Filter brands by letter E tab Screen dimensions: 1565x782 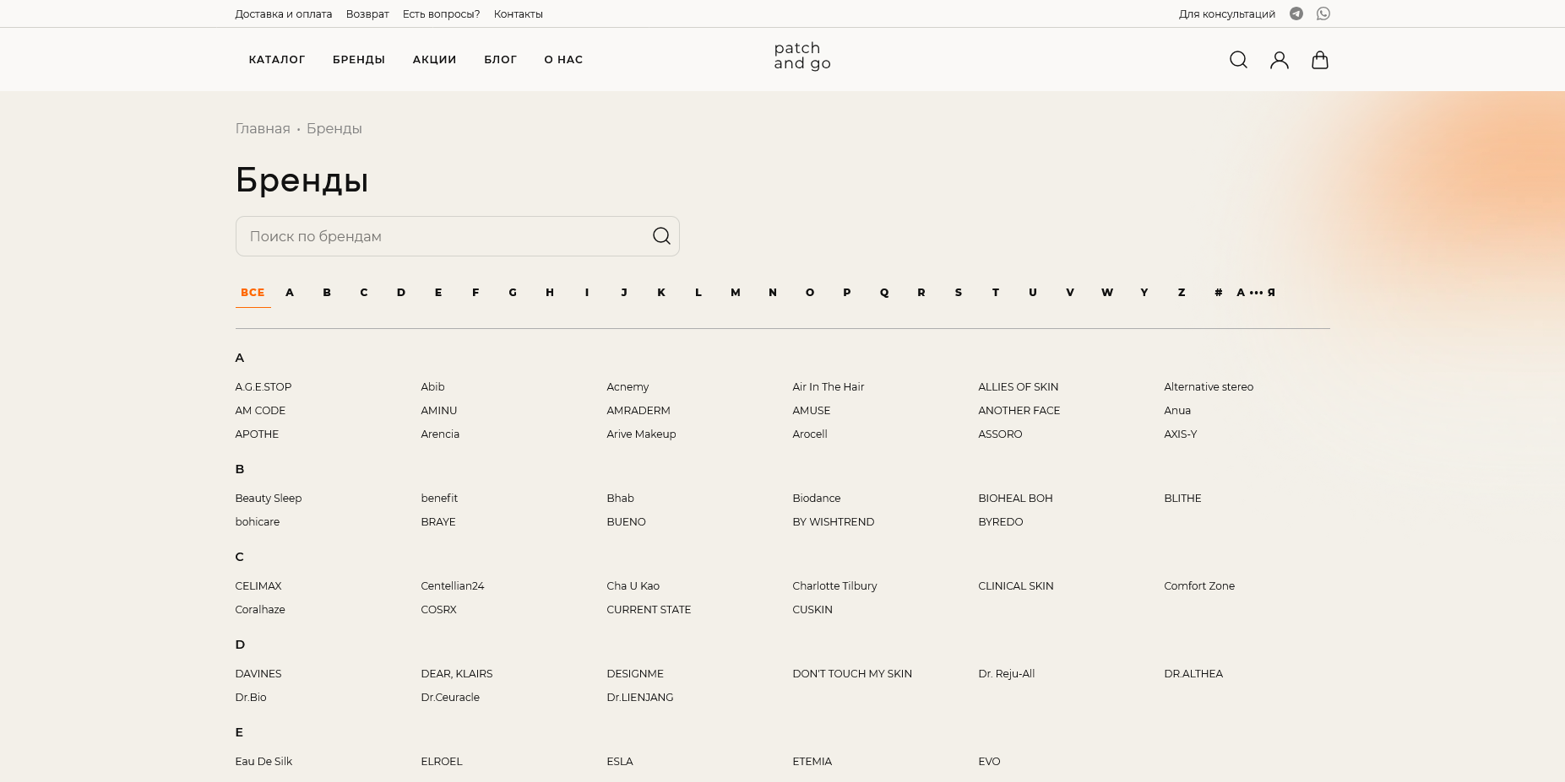tap(438, 293)
